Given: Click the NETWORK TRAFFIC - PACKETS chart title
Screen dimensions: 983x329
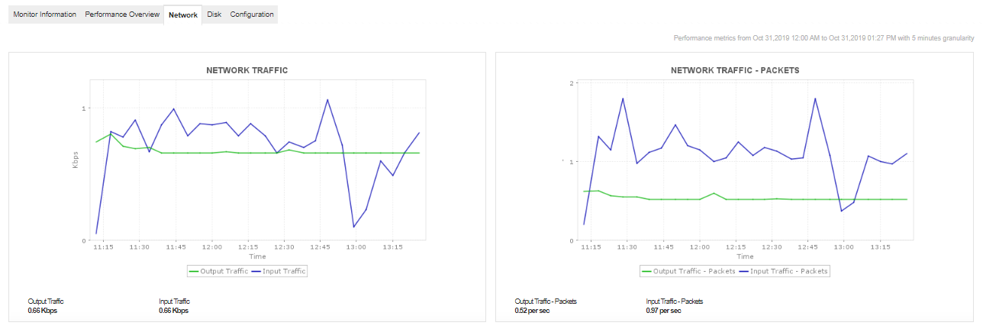Looking at the screenshot, I should pos(734,70).
